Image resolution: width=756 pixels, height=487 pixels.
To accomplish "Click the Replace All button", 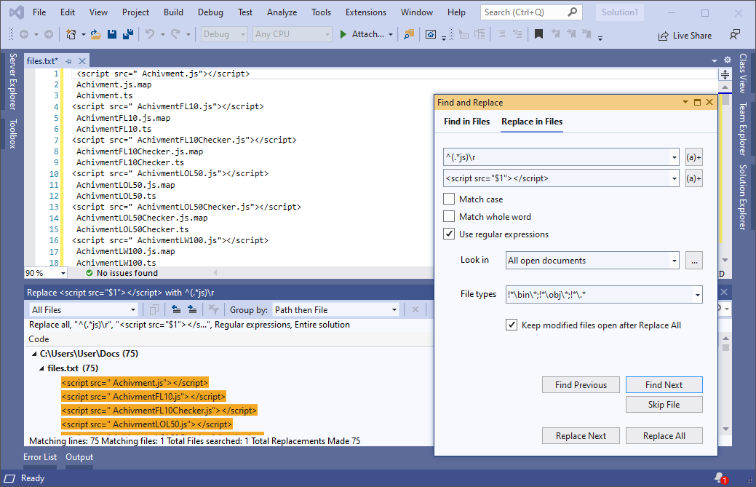I will click(664, 436).
